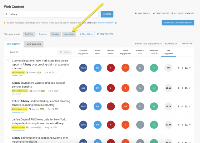Bookmark the Cuomo allegations article
200x143 pixels.
coord(179,68)
